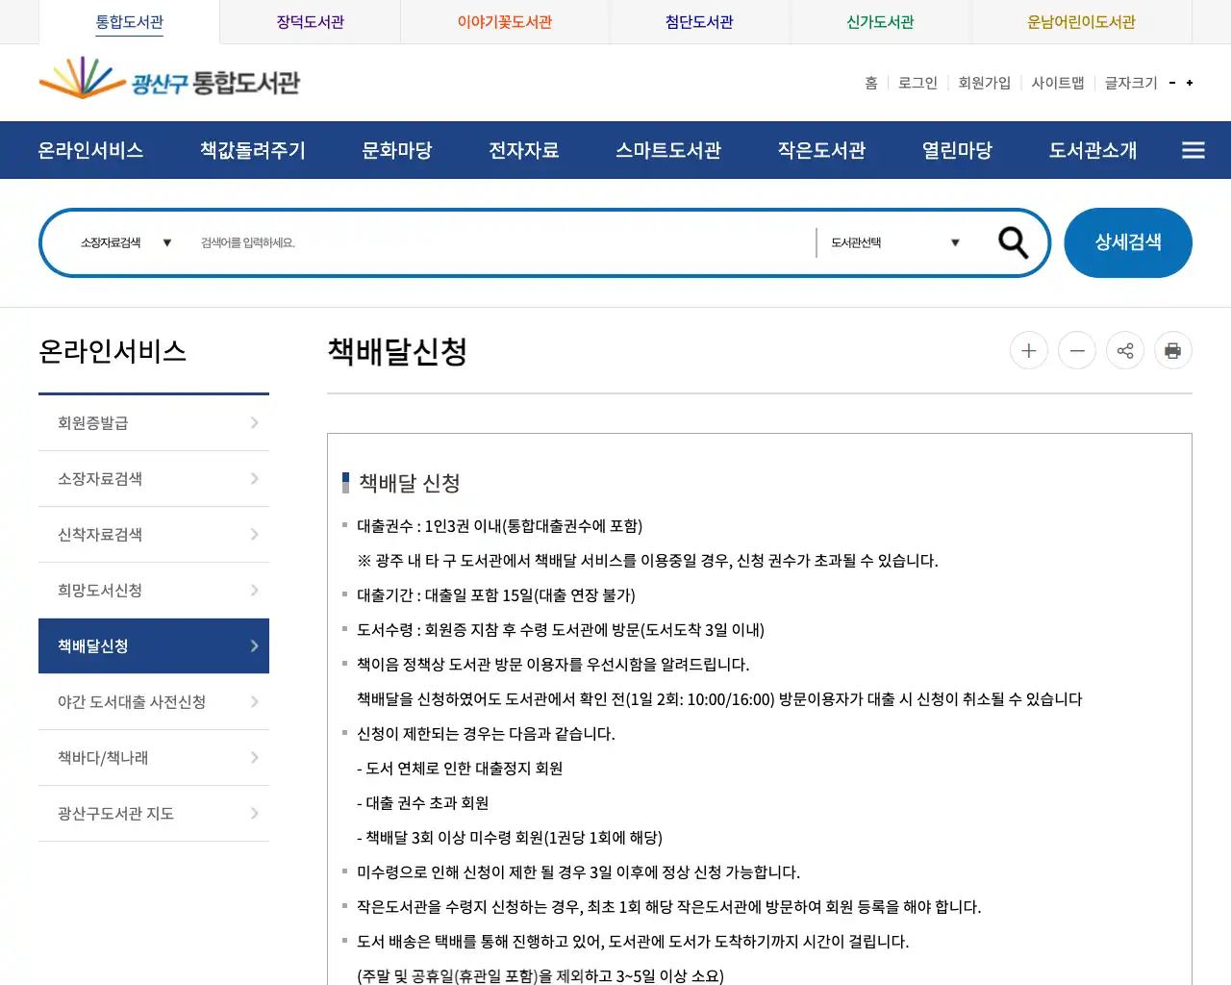Screen dimensions: 1231x985
Task: Click the 로그인 link
Action: (x=917, y=83)
